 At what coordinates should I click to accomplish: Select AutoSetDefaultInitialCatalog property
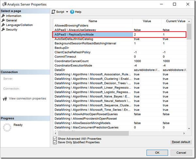(x=120, y=39)
